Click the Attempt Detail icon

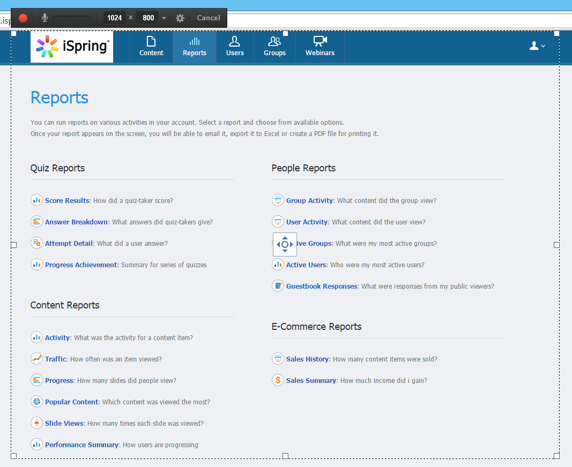tap(36, 243)
